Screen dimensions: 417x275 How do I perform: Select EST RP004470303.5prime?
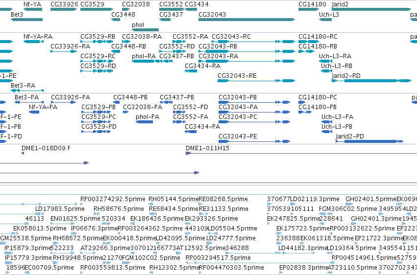coord(231,268)
